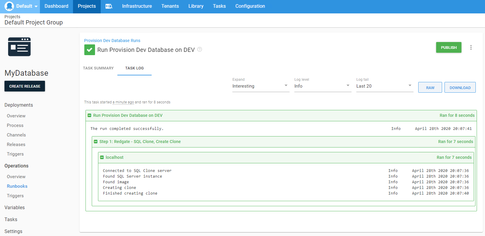Viewport: 485px width, 236px height.
Task: Collapse the localhost log section
Action: [102, 157]
